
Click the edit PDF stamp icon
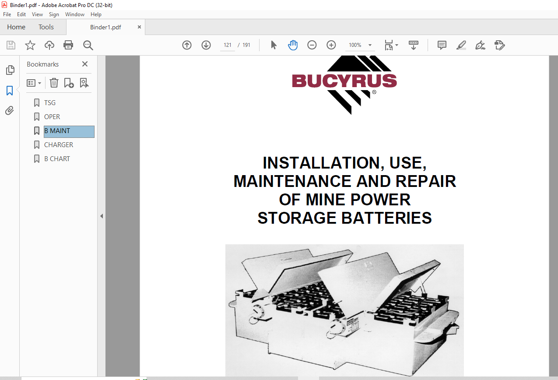[x=499, y=45]
